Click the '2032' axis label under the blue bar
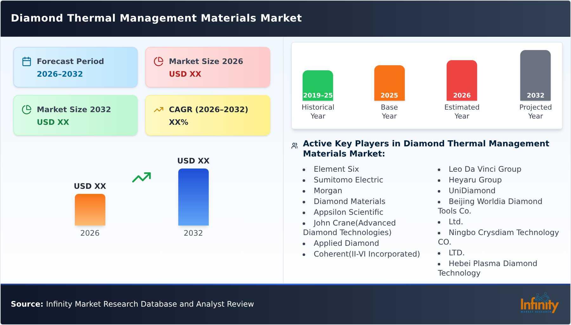571x325 pixels. [x=193, y=233]
